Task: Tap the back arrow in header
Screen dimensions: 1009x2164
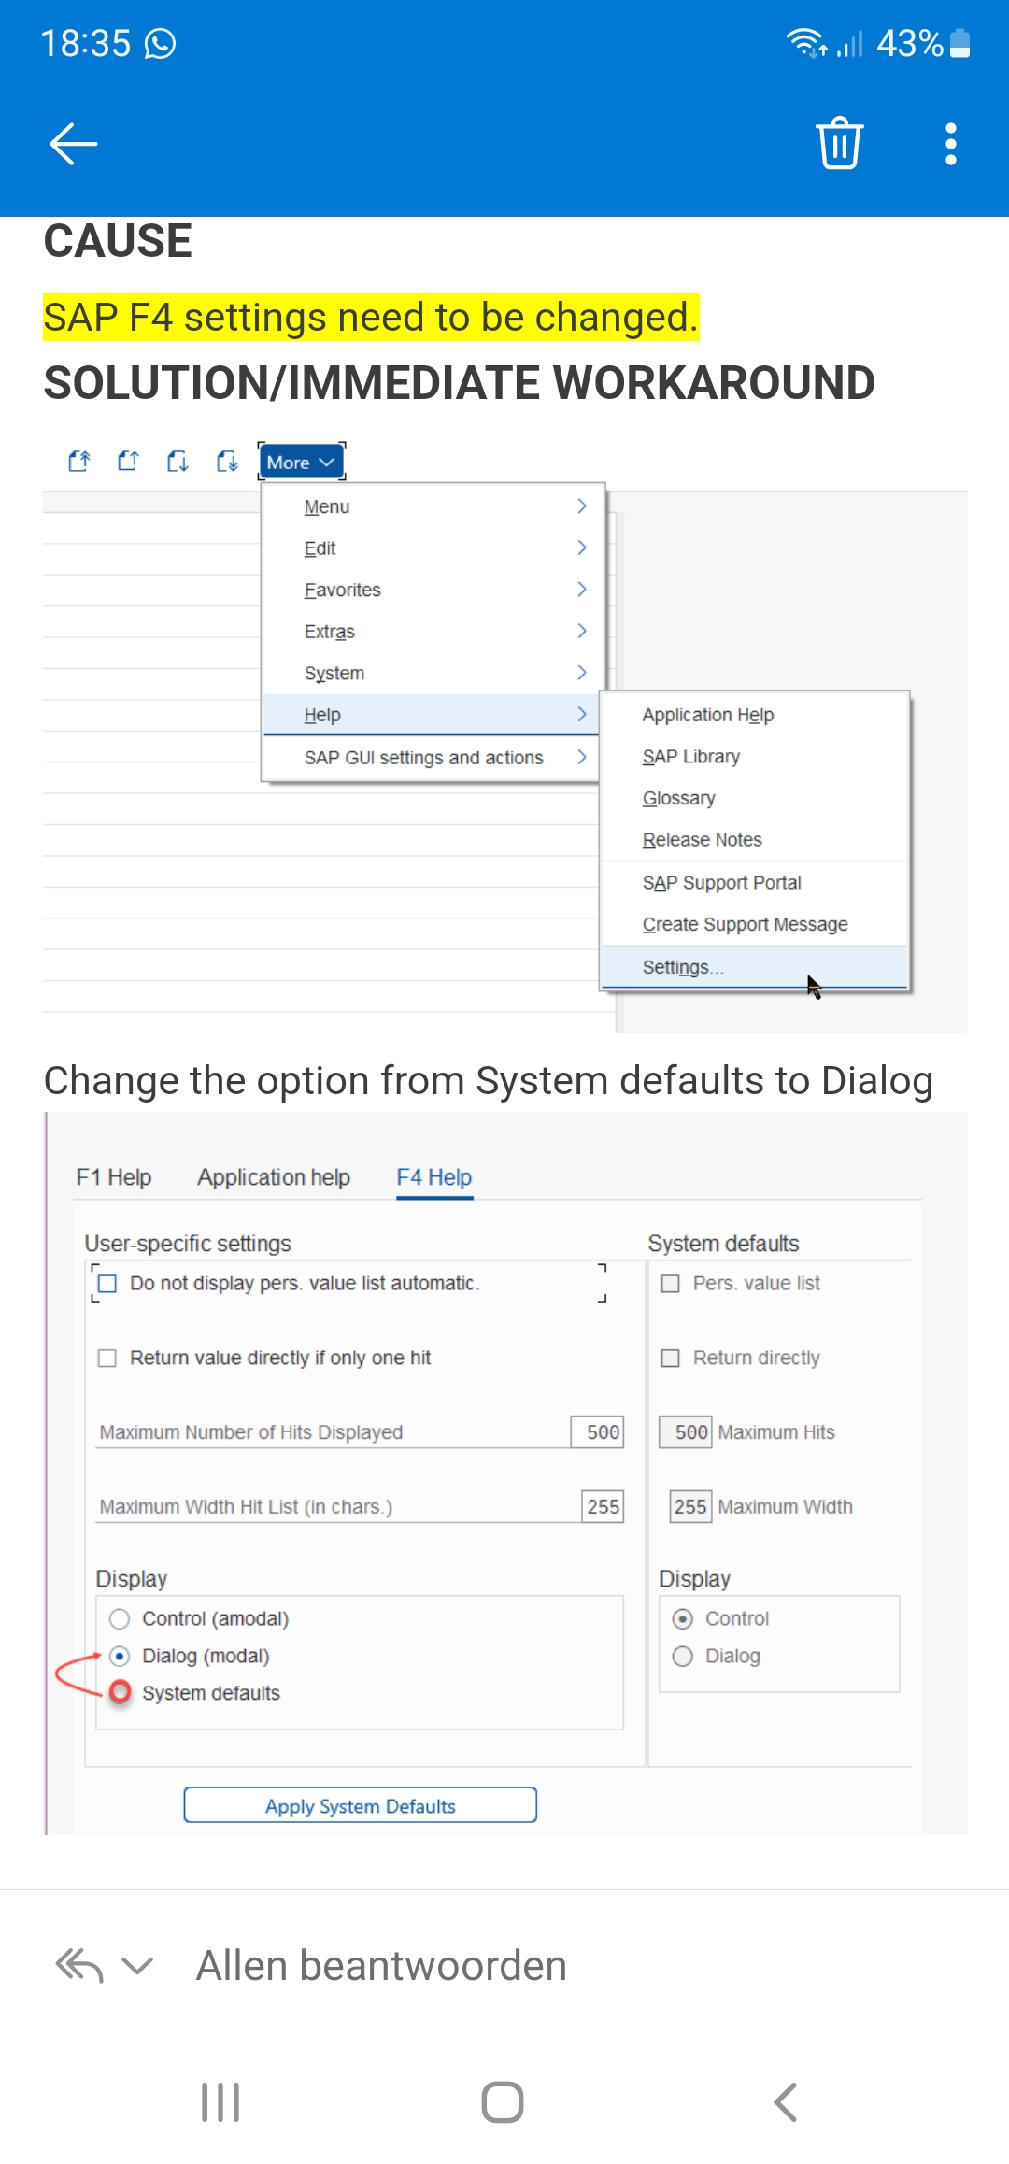Action: coord(74,144)
